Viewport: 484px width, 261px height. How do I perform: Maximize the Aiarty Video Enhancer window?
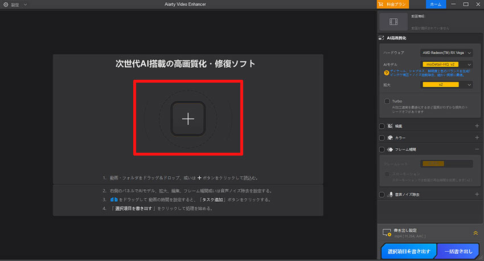[466, 5]
